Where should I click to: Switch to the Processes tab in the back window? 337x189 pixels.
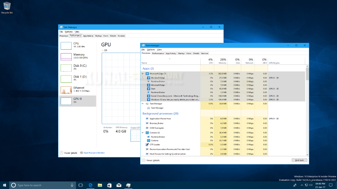64,36
